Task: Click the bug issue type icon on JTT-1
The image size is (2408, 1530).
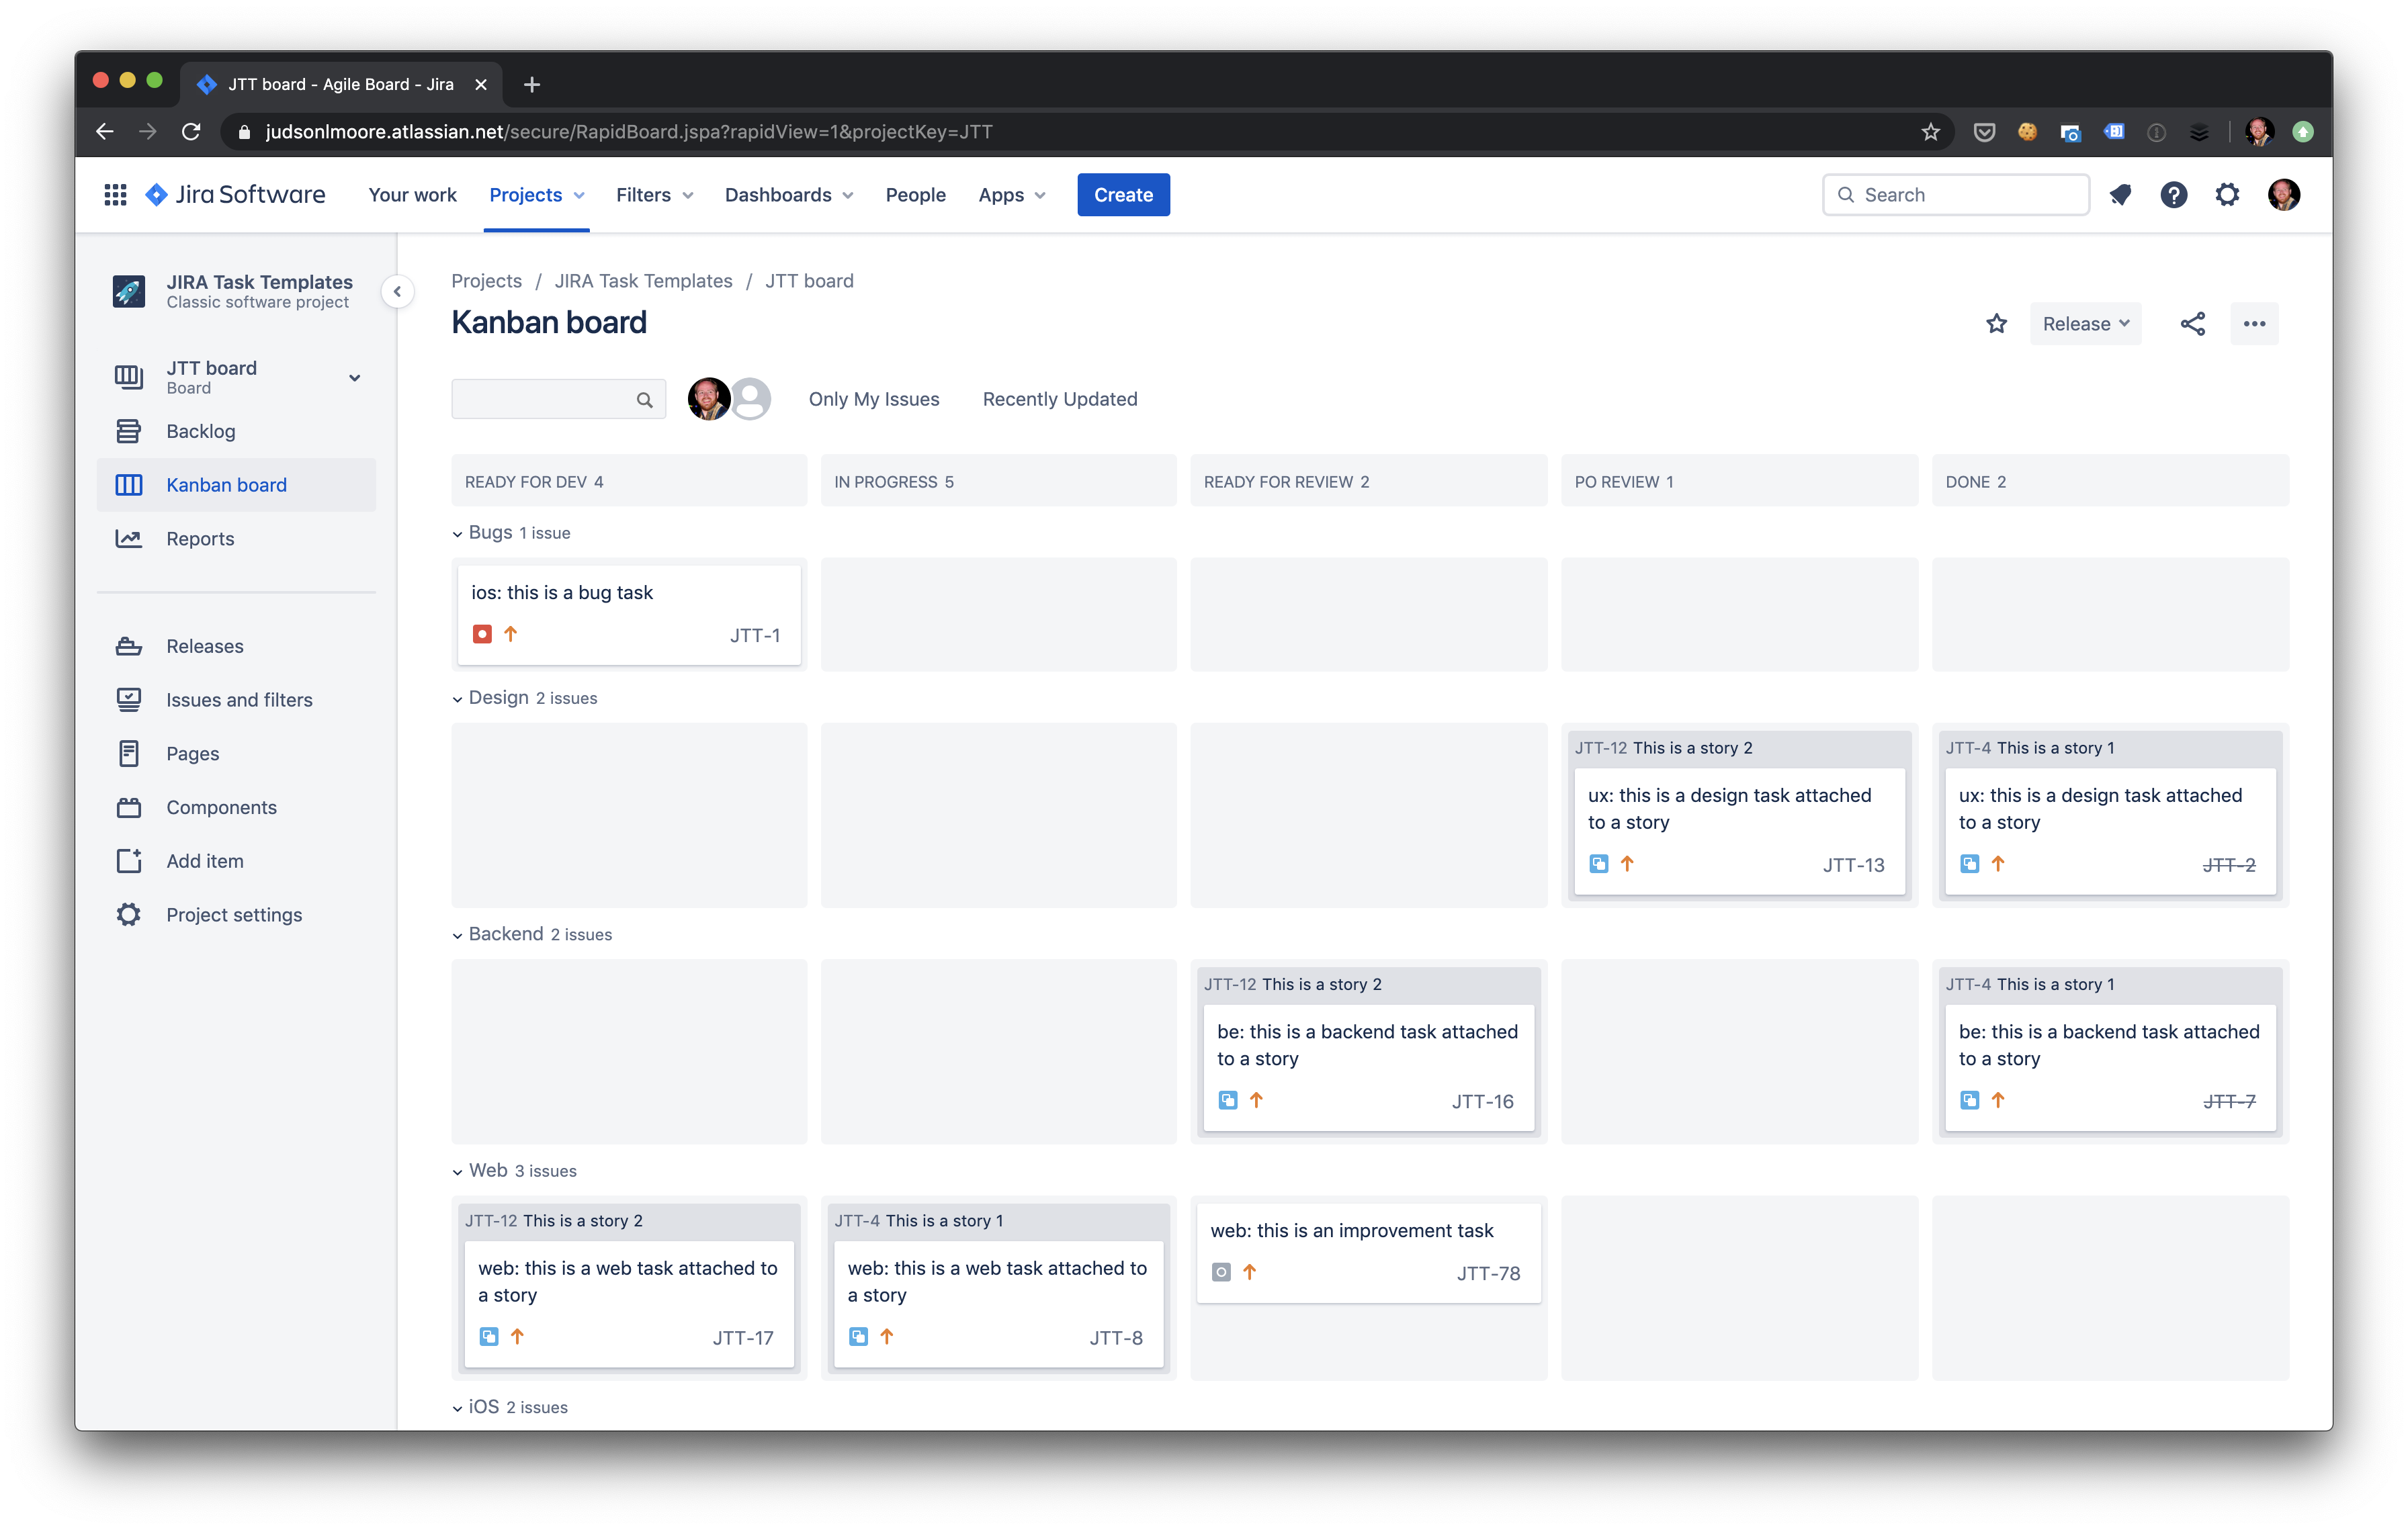Action: click(482, 633)
